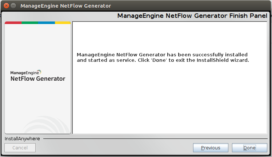The height and width of the screenshot is (157, 272).
Task: Click the 'successfully installed' message line
Action: 162,55
